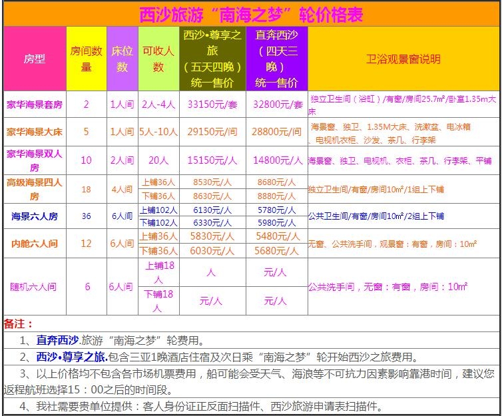
Task: Click the price 15150元/人
Action: pyautogui.click(x=212, y=160)
